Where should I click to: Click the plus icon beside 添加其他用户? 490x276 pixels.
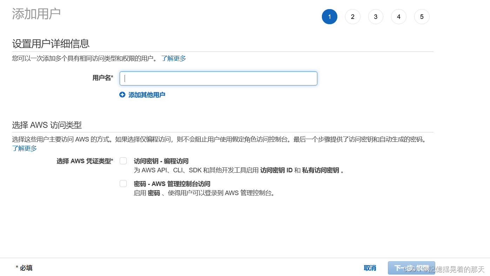coord(122,95)
